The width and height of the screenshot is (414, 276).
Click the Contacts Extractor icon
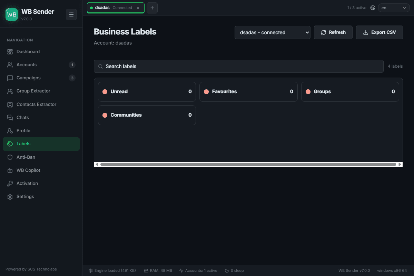click(x=10, y=105)
